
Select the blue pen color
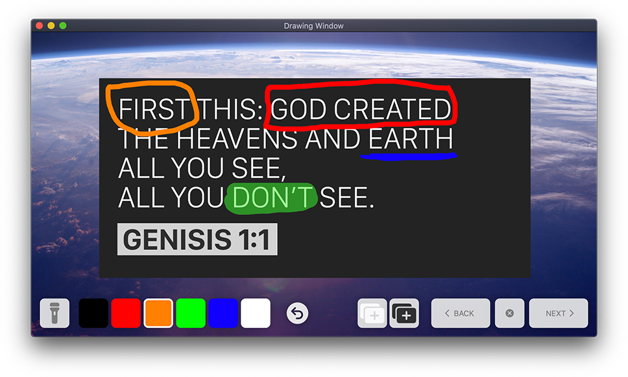click(x=223, y=313)
